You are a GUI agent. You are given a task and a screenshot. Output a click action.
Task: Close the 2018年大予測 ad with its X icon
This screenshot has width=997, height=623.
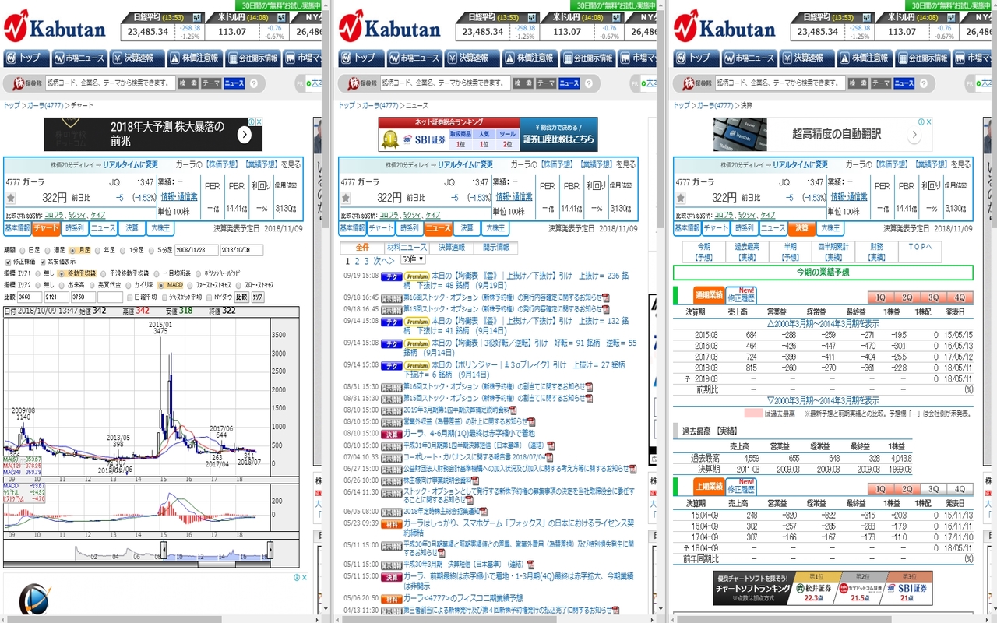[x=259, y=121]
